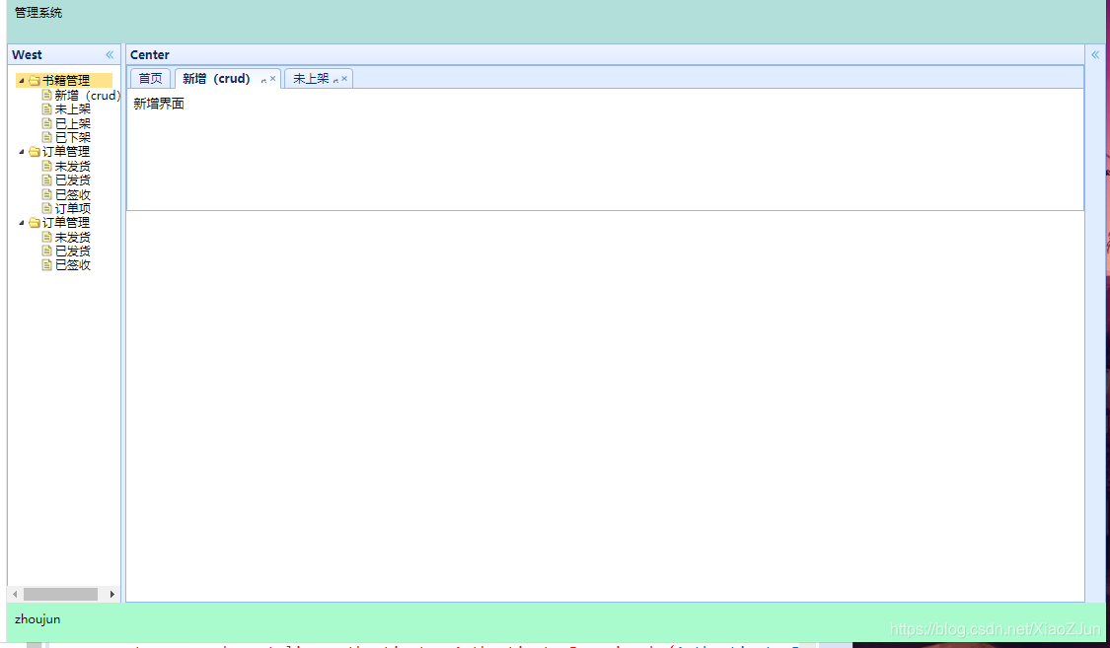This screenshot has height=648, width=1110.
Task: Collapse the West panel with the double-arrow icon
Action: click(x=110, y=54)
